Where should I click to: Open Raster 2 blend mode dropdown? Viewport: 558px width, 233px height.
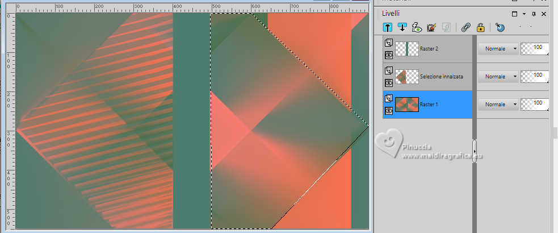pos(498,49)
